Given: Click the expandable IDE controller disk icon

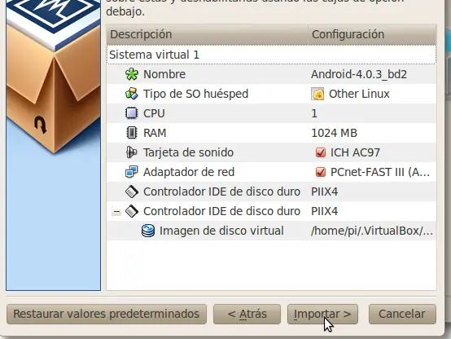Looking at the screenshot, I should (132, 211).
